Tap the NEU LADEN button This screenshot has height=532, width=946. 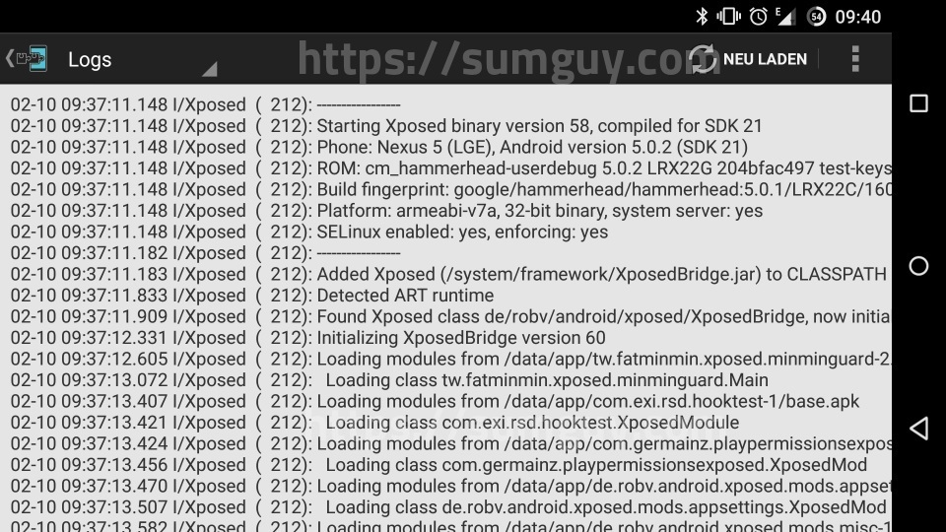point(765,59)
